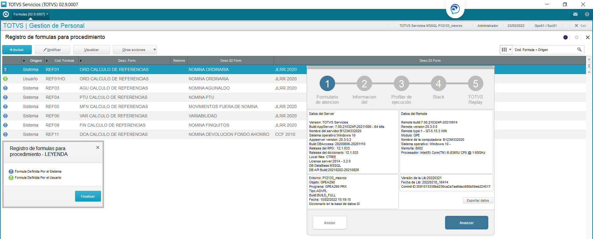Click the TOTVS assistant bubble icon
Viewport: 593px width, 239px height.
(455, 9)
